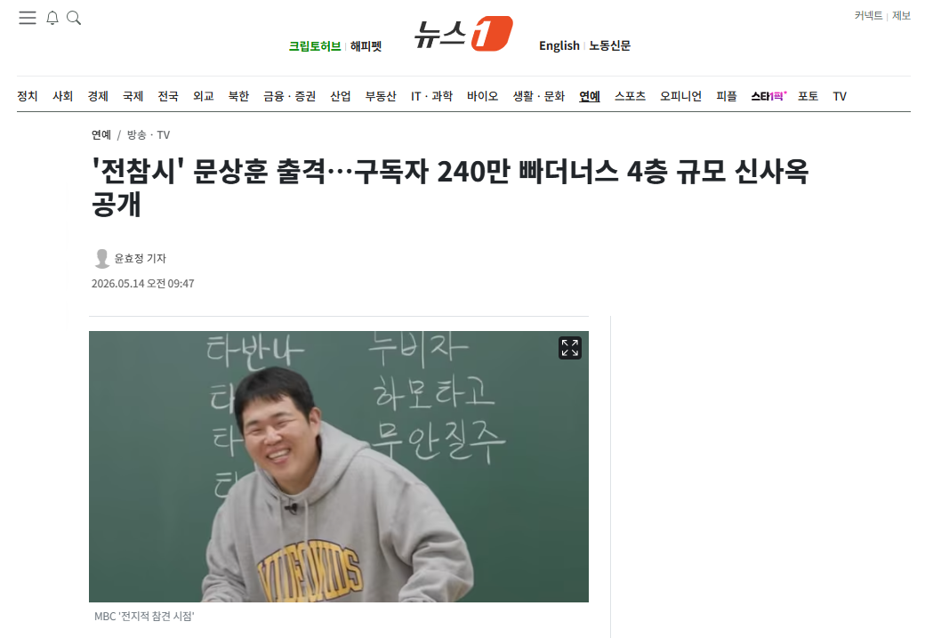This screenshot has width=941, height=638.
Task: Open the hamburger menu icon
Action: [27, 18]
